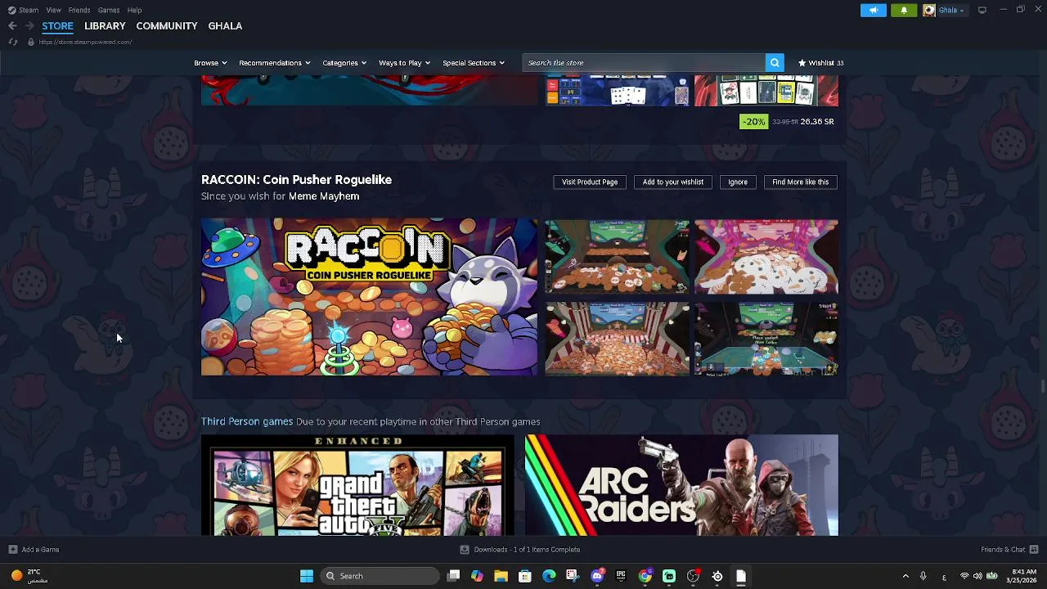Open the Third Person games link
1047x589 pixels.
(247, 421)
